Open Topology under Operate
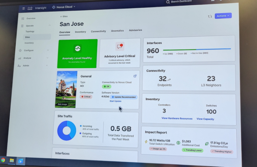 30,32
